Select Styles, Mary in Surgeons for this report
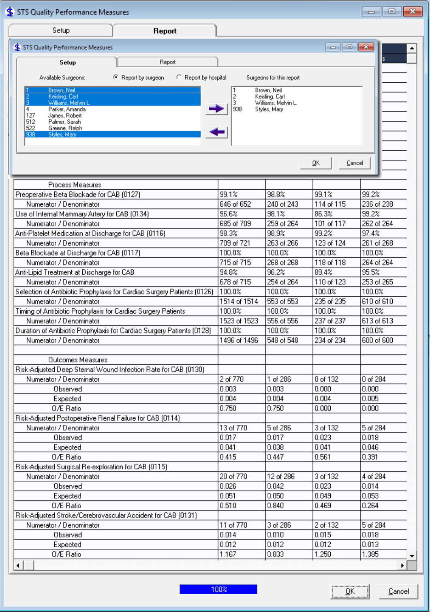This screenshot has width=430, height=612. coord(297,109)
